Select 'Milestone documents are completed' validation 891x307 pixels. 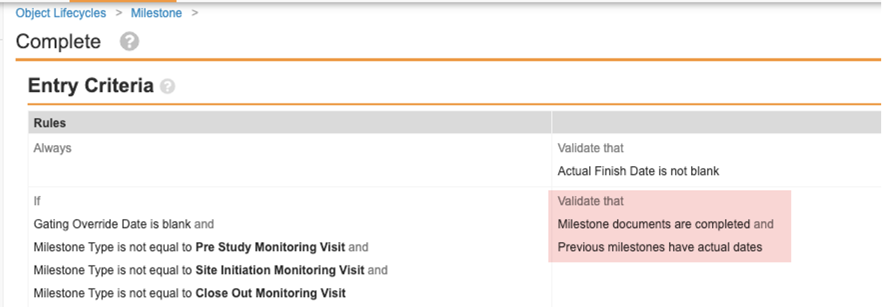[654, 224]
